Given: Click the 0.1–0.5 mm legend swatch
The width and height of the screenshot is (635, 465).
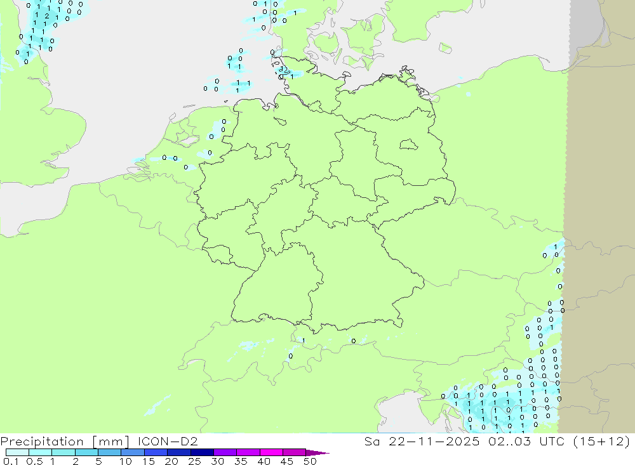Looking at the screenshot, I should point(17,452).
